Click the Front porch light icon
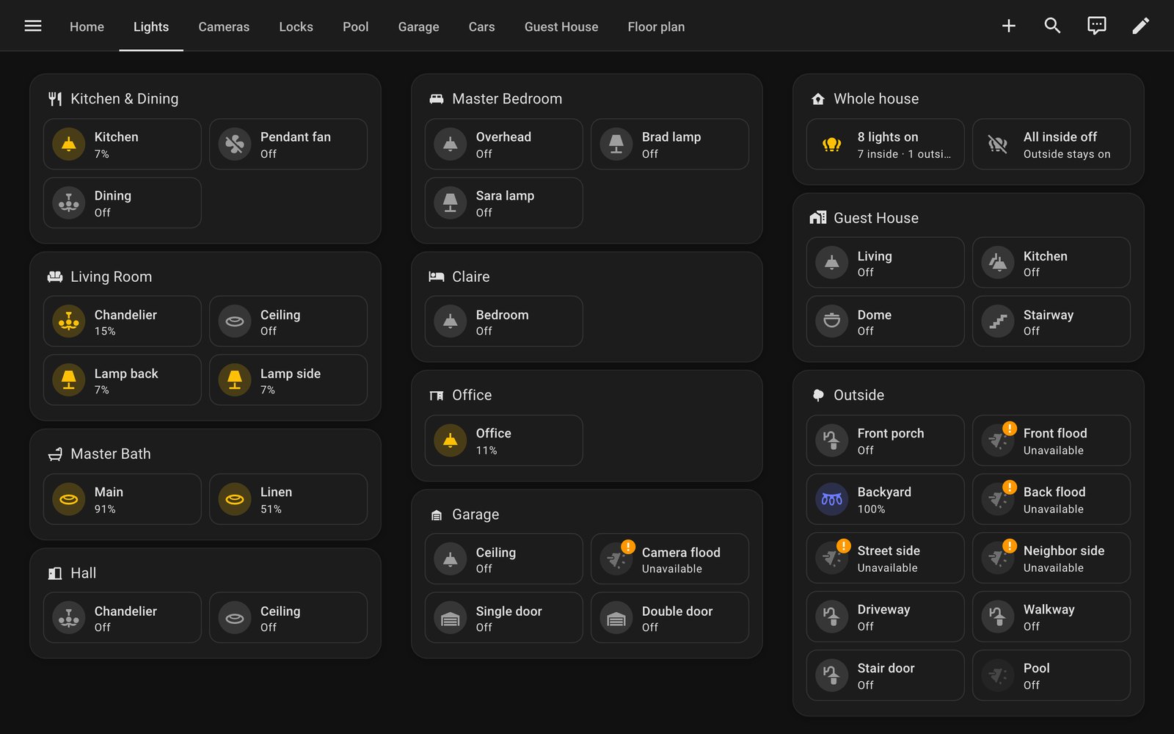1174x734 pixels. point(832,440)
